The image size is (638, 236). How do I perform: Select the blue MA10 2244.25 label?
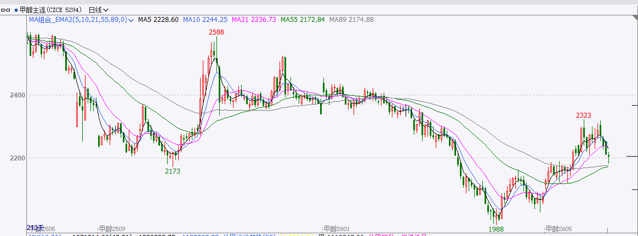[x=205, y=20]
